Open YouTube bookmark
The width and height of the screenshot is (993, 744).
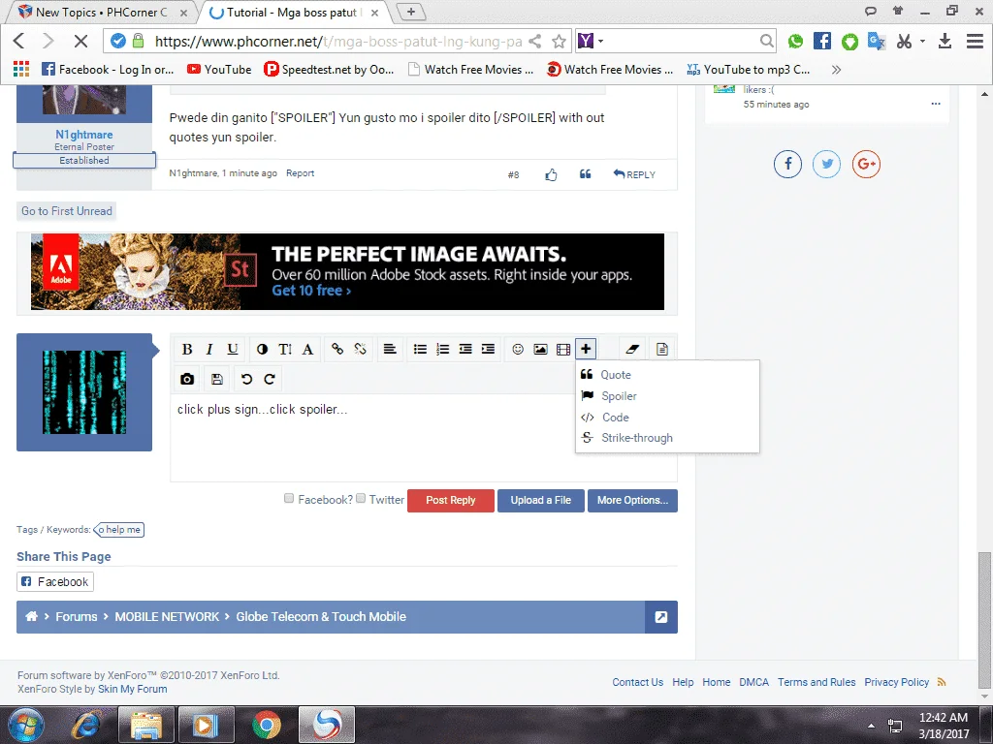coord(219,70)
